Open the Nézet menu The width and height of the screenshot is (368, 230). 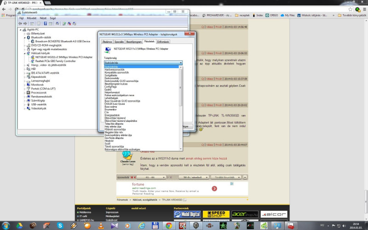point(43,18)
